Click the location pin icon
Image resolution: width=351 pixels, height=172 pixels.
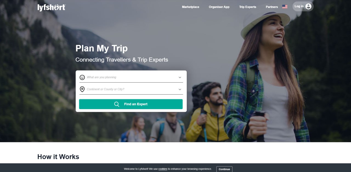[x=82, y=89]
